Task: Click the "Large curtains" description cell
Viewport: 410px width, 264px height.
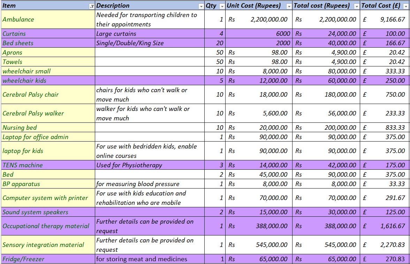Action: coord(150,34)
